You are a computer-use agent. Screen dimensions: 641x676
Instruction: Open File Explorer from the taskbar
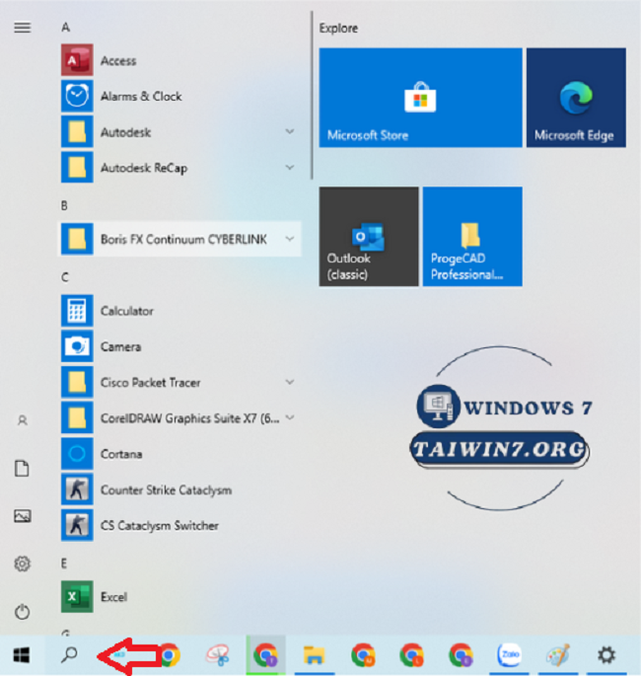[x=314, y=655]
